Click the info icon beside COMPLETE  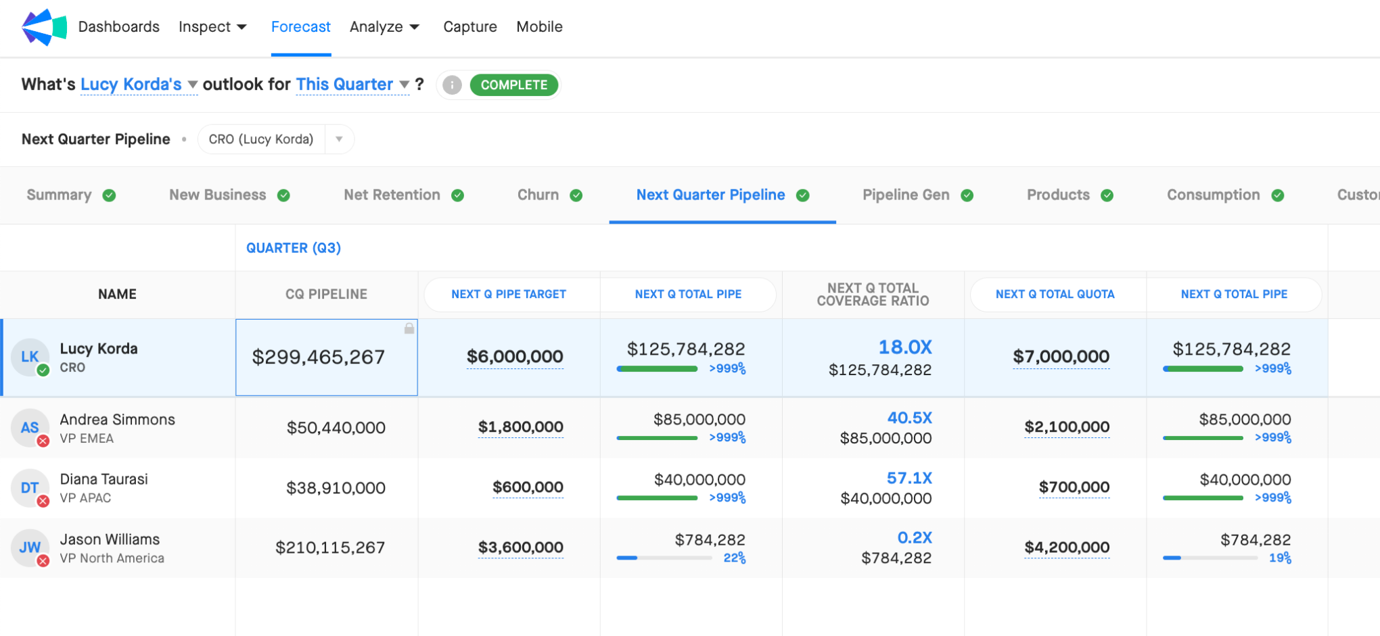pos(452,85)
